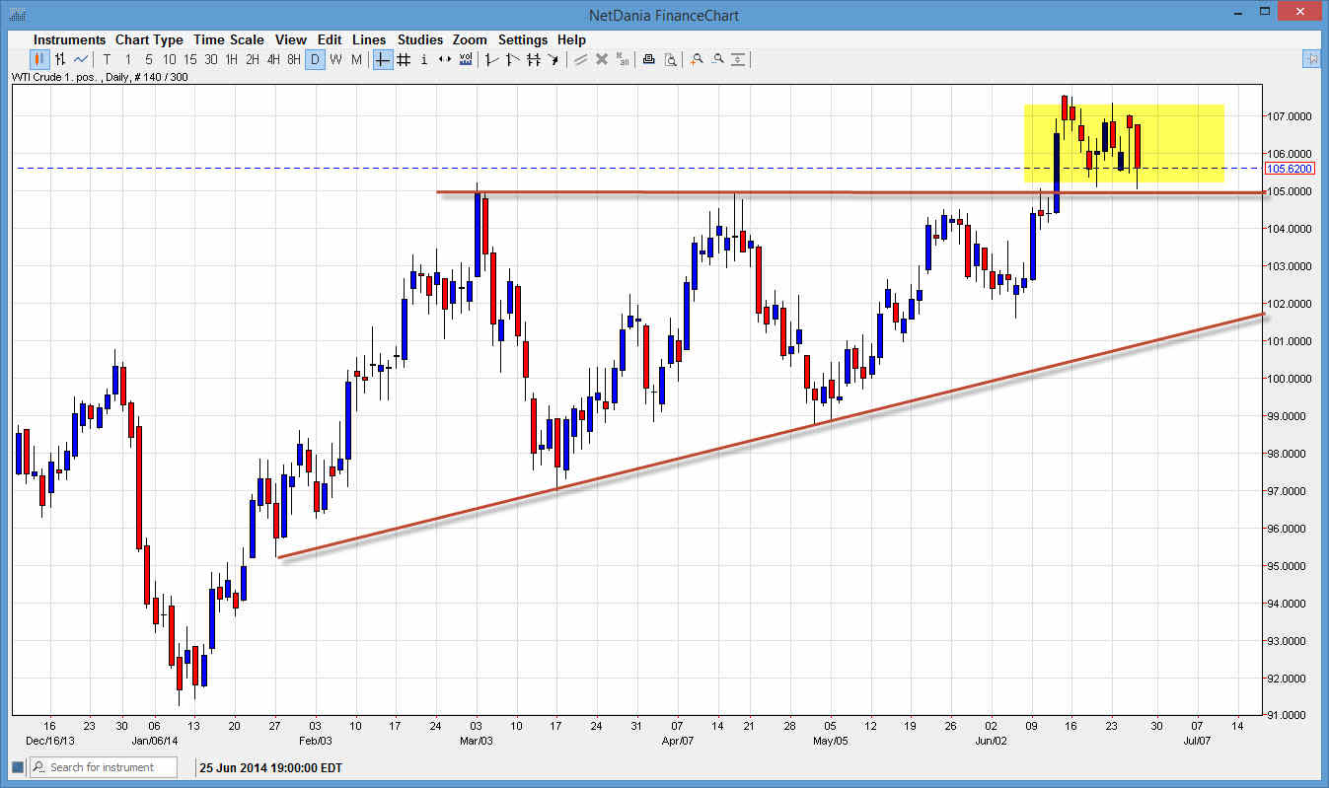
Task: Switch timeframe to W weekly
Action: click(x=335, y=59)
